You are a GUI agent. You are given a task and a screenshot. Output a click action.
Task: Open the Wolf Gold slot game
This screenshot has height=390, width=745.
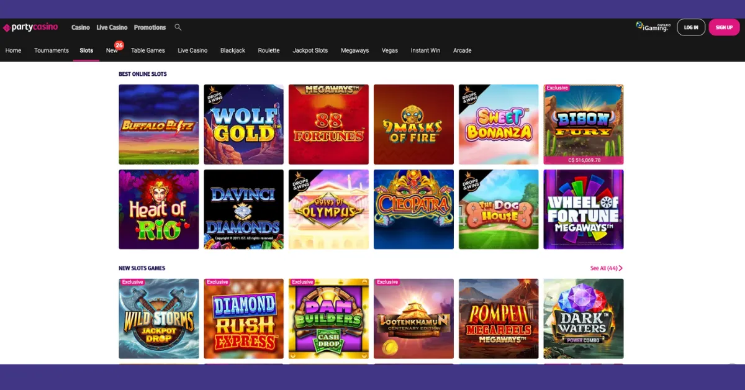(243, 124)
